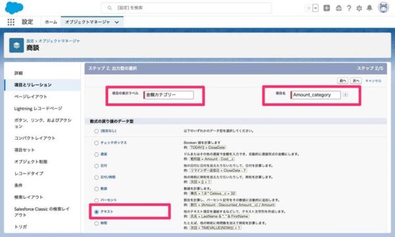395x237 pixels.
Task: Switch to the ホーム tab
Action: click(x=51, y=22)
